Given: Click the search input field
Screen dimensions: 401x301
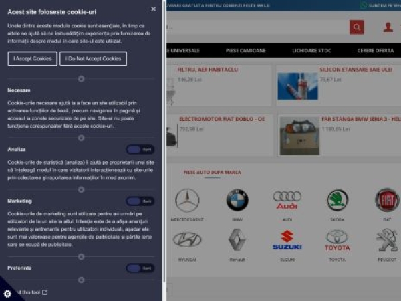Looking at the screenshot, I should (x=258, y=27).
